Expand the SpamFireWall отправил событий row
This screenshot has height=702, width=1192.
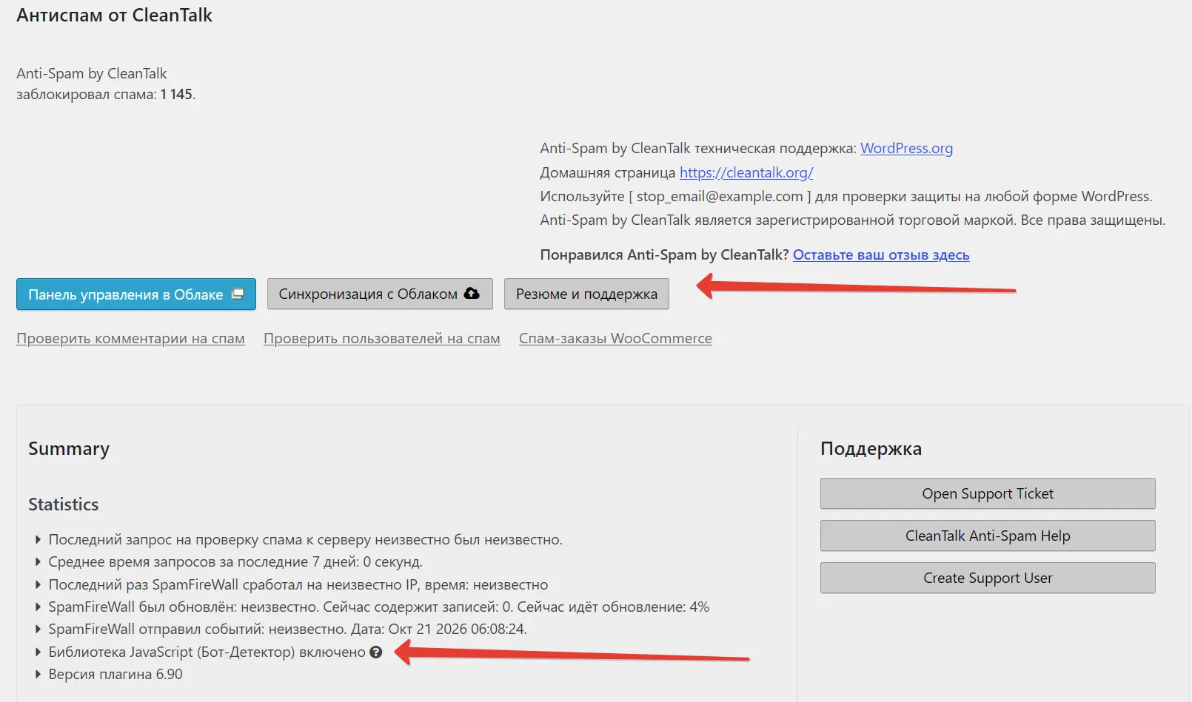click(38, 630)
